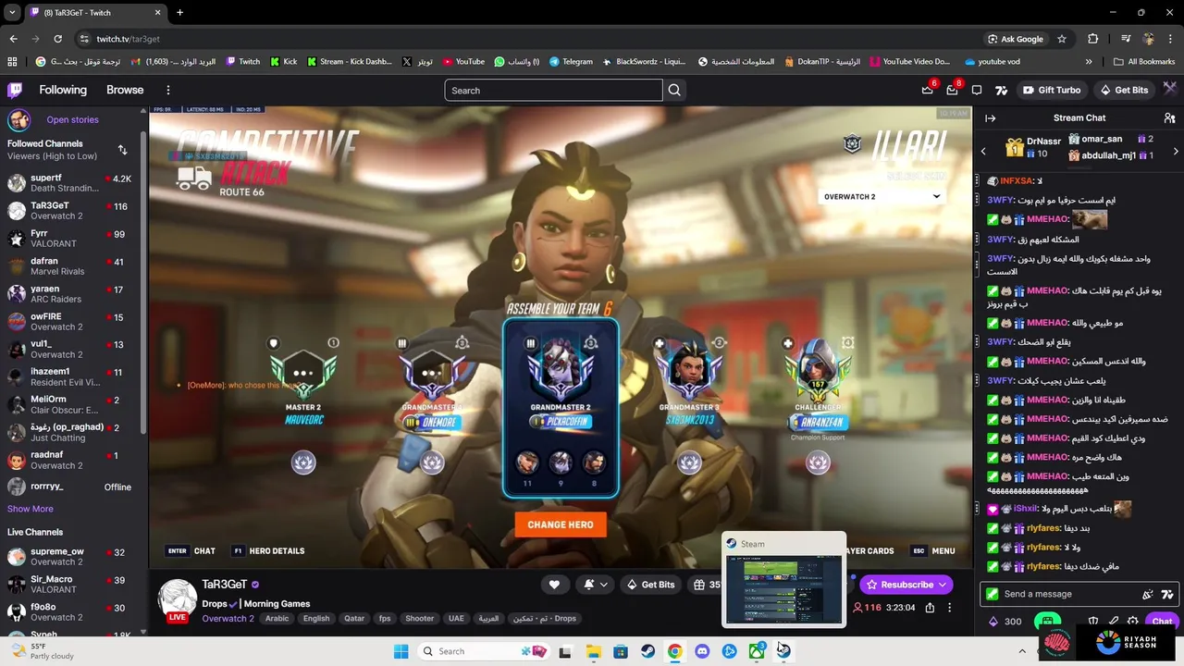Expand hidden bookmarks overflow chevron
Image resolution: width=1184 pixels, height=666 pixels.
[x=1090, y=61]
